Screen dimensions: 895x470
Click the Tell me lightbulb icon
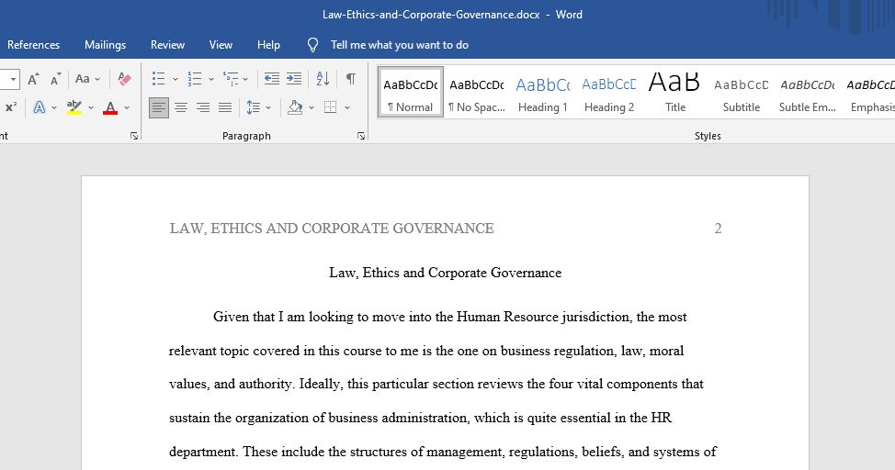(x=312, y=45)
